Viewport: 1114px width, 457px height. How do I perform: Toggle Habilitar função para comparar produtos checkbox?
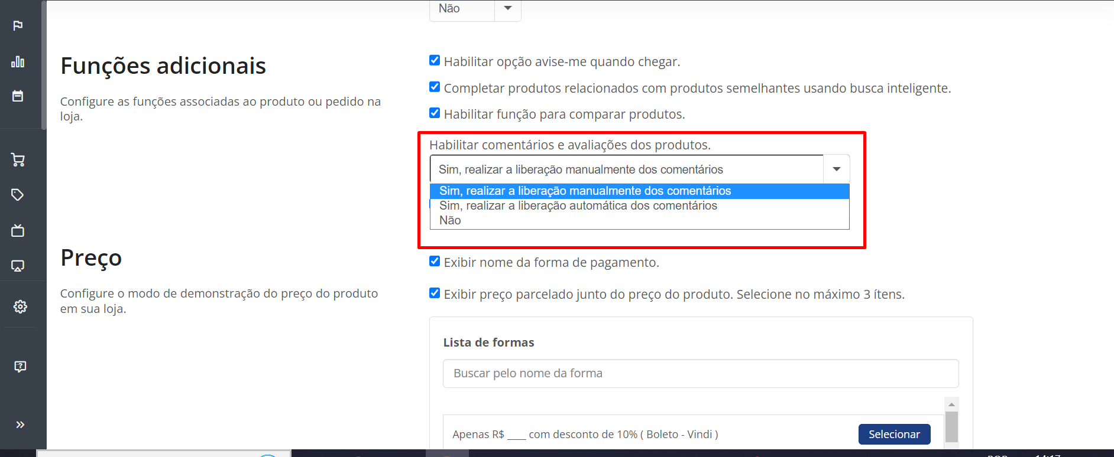[435, 113]
